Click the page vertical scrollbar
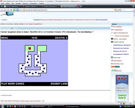This screenshot has height=108, width=135. pos(134,57)
